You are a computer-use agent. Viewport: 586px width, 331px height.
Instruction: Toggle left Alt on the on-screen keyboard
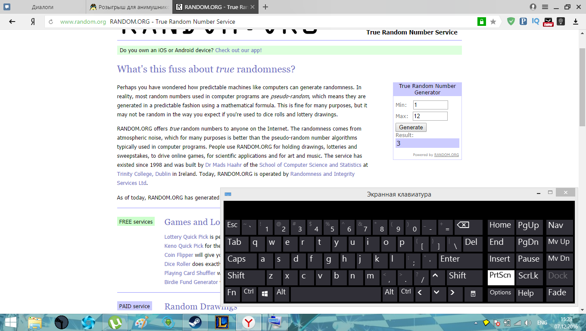[281, 294]
